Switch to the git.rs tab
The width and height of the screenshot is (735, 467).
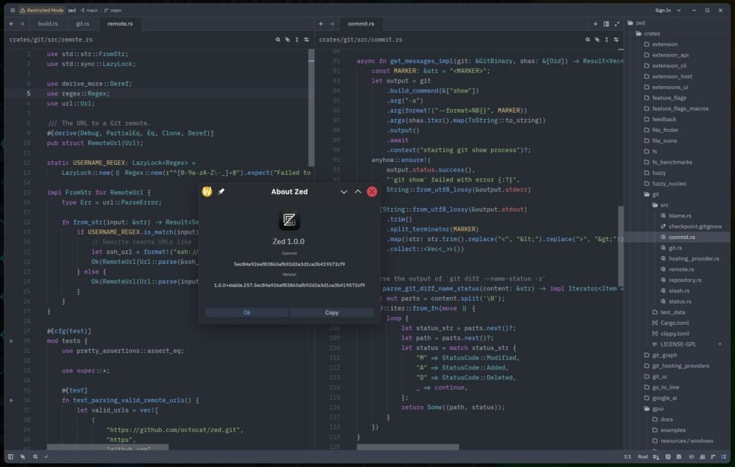(x=81, y=23)
